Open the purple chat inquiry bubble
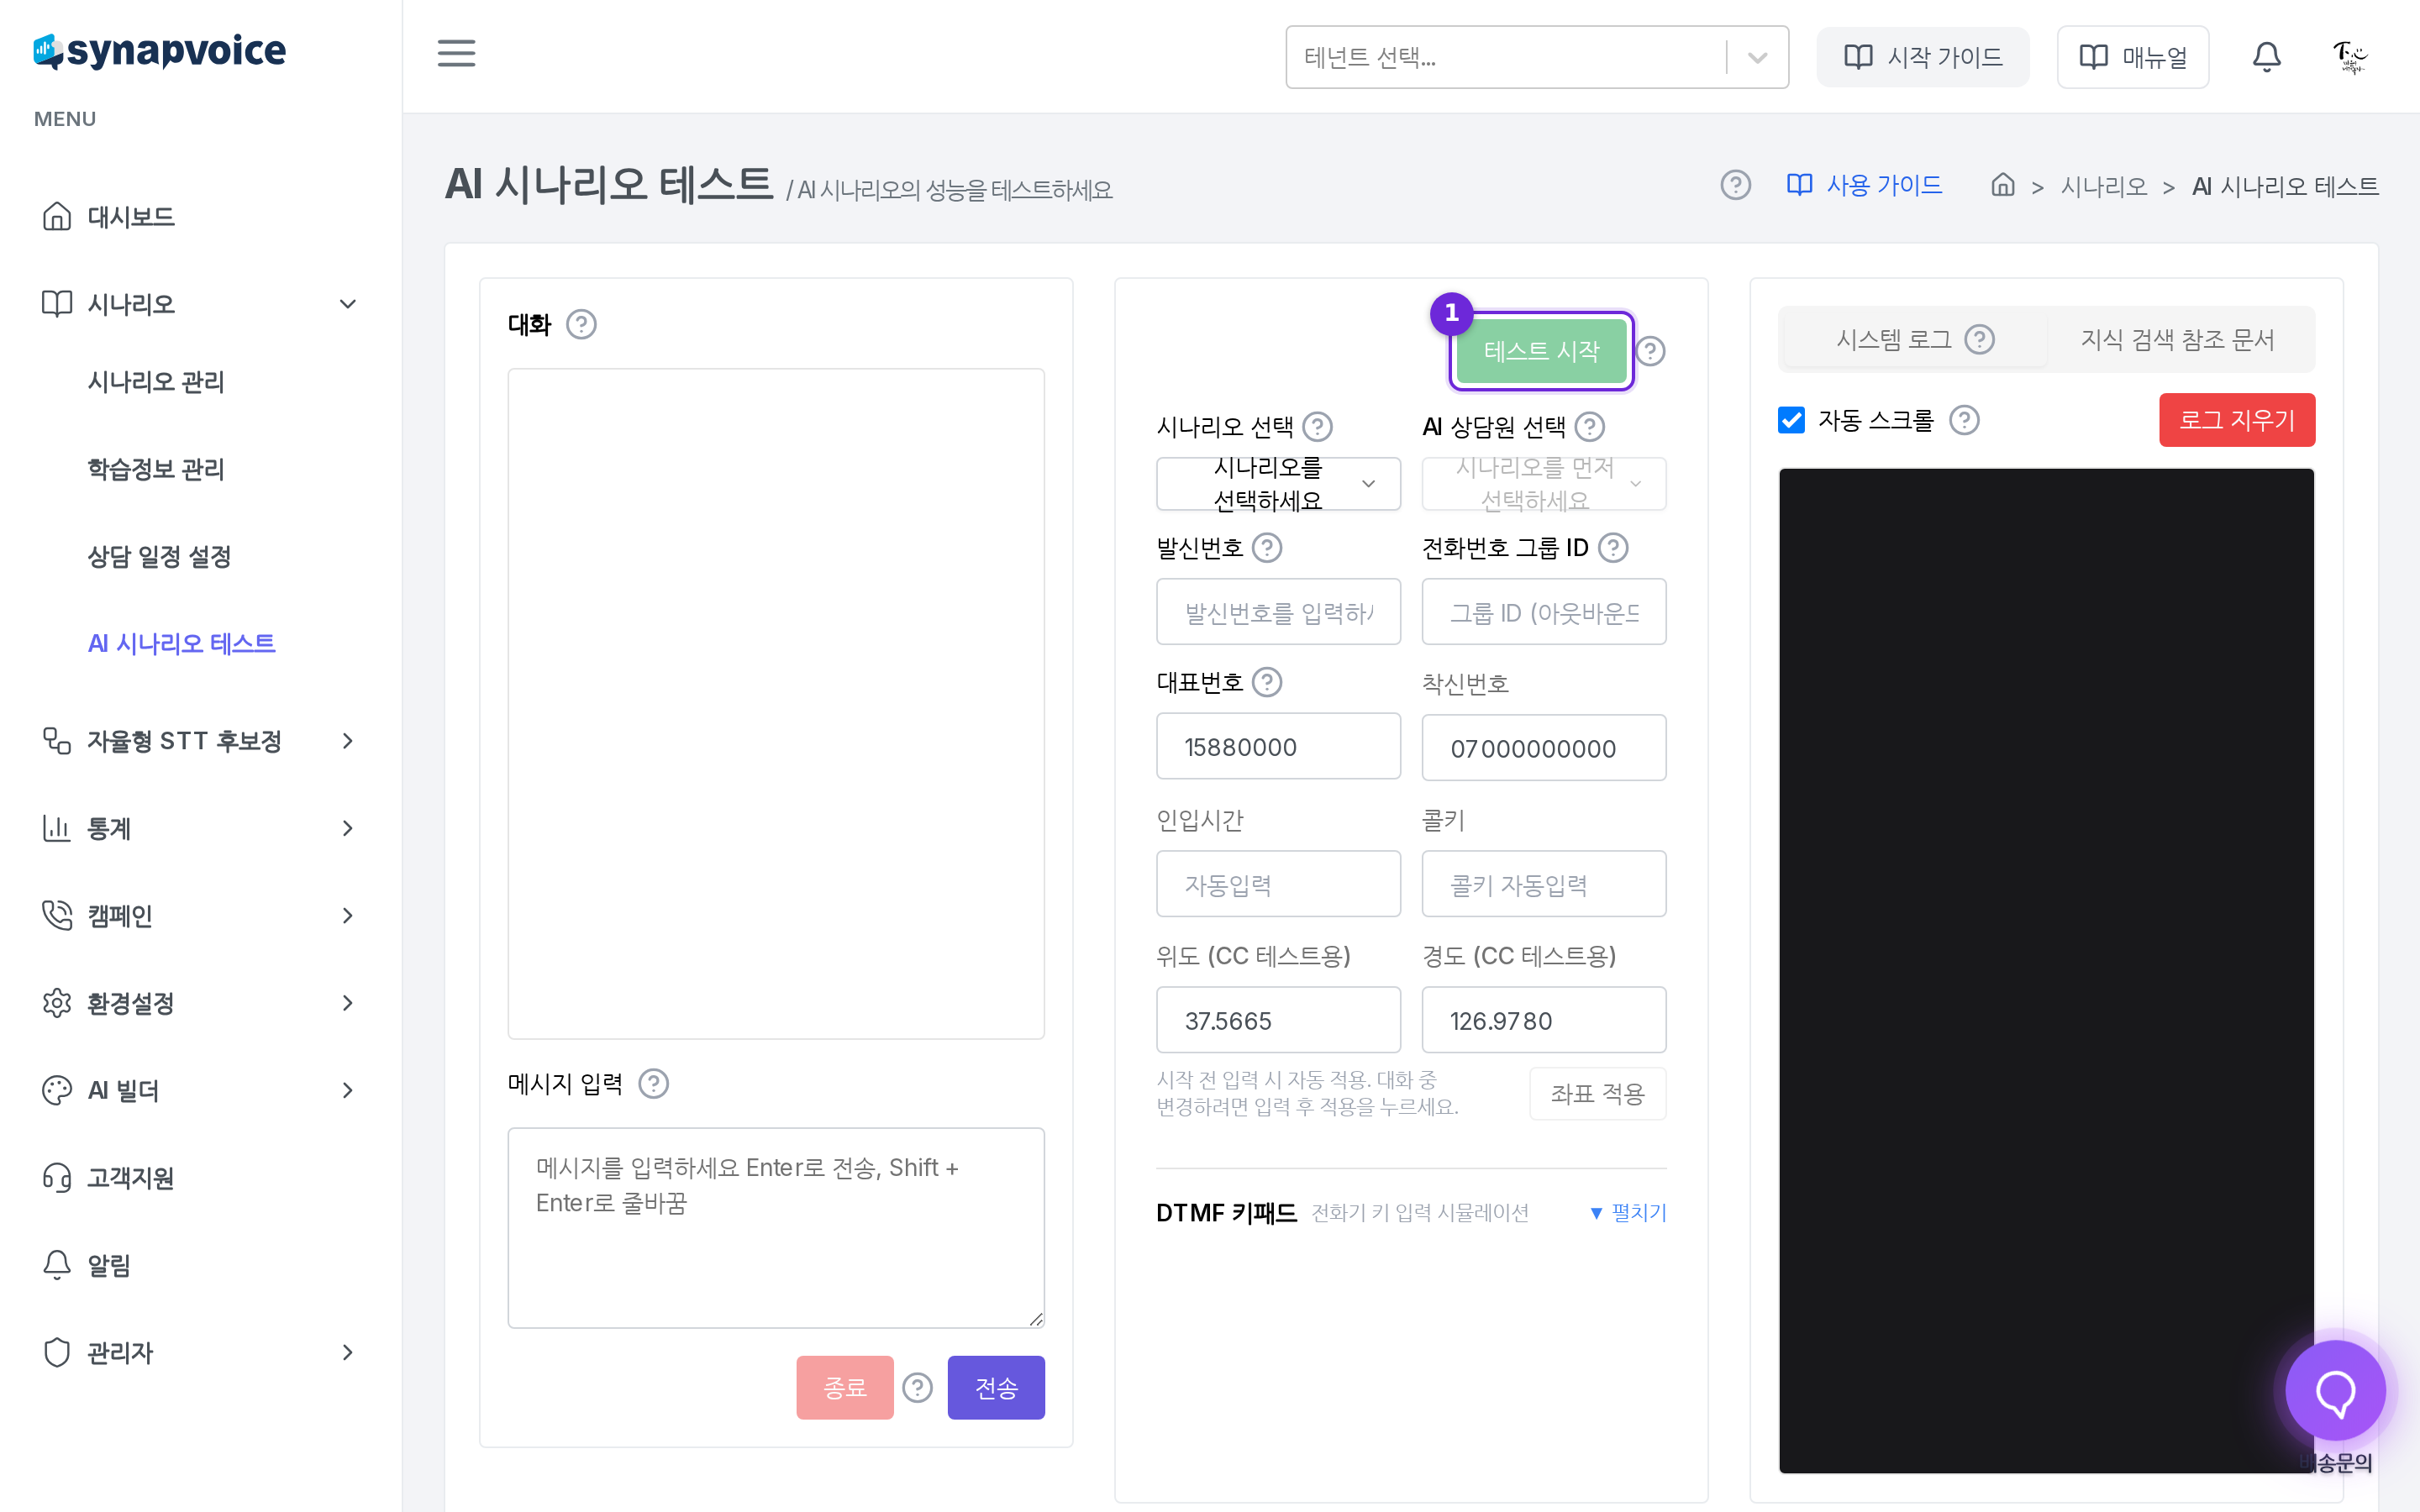The height and width of the screenshot is (1512, 2420). (2335, 1390)
